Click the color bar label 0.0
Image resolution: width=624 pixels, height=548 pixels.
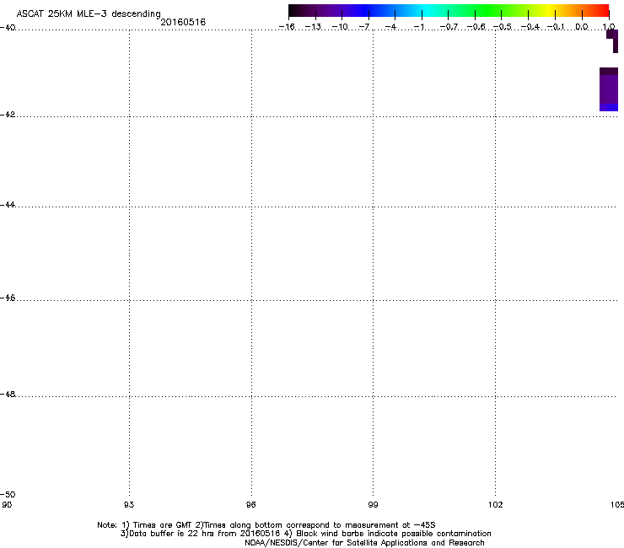[x=582, y=27]
